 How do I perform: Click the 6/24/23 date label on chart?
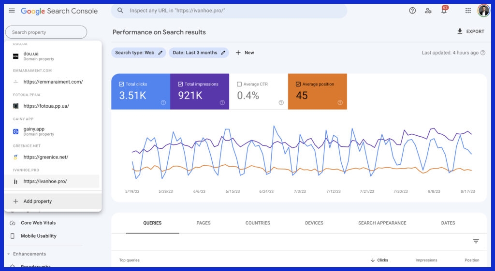(266, 191)
